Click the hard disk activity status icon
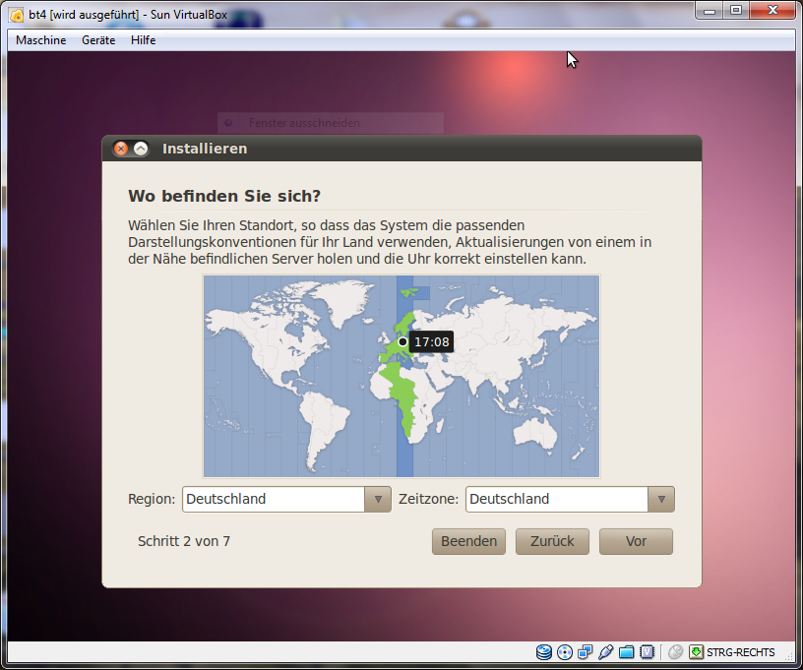 (x=544, y=651)
